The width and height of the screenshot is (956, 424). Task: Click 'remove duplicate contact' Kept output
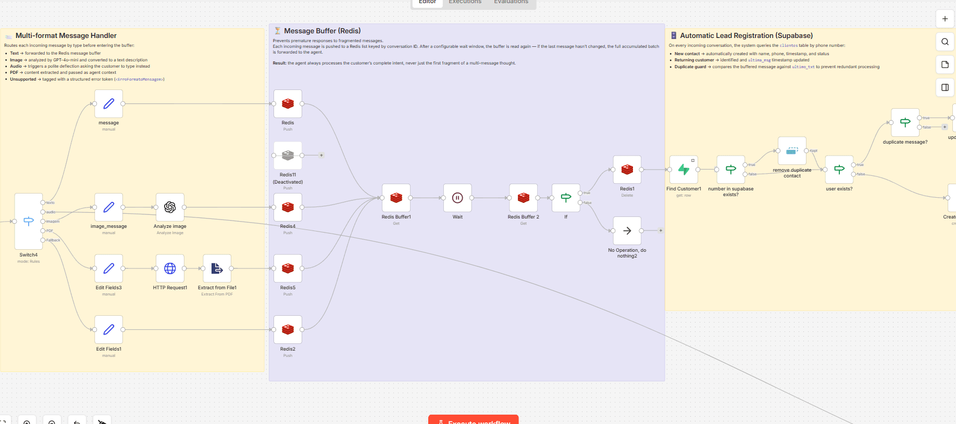coord(806,151)
